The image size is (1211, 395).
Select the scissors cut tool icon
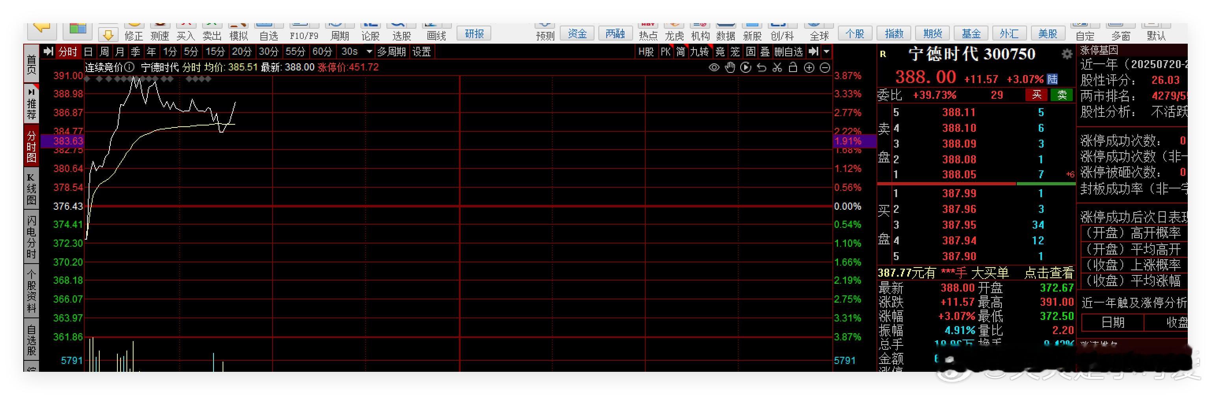(x=777, y=68)
